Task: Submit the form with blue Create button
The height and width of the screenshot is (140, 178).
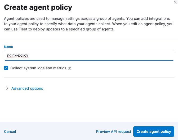Action: coord(154,132)
